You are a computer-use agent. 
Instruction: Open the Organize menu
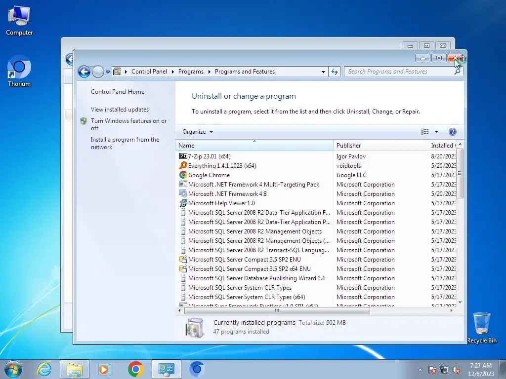coord(198,132)
